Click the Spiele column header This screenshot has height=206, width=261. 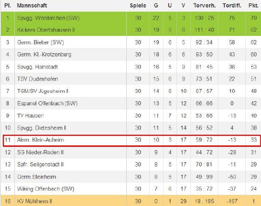click(x=138, y=6)
